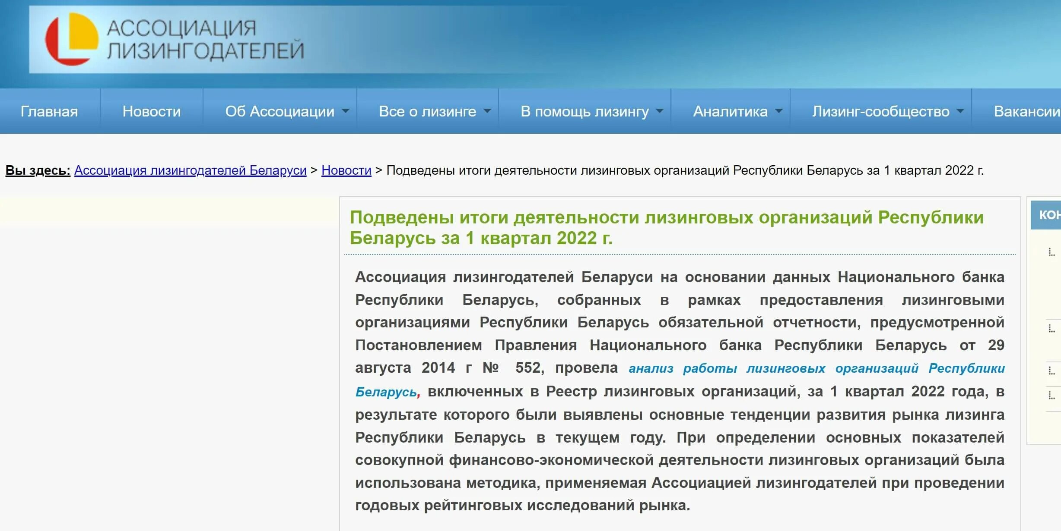The width and height of the screenshot is (1061, 531).
Task: Expand the Аналитика dropdown arrow
Action: click(779, 111)
